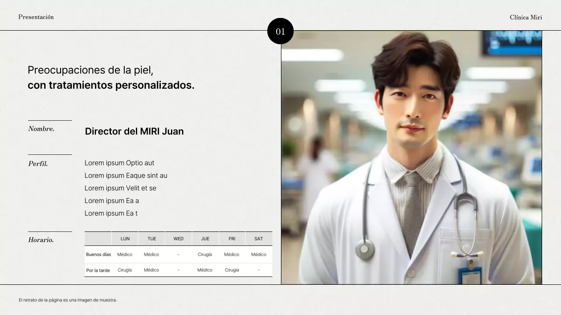
Task: Click profile line Lorem ipsum Eaque sint au
Action: click(126, 175)
